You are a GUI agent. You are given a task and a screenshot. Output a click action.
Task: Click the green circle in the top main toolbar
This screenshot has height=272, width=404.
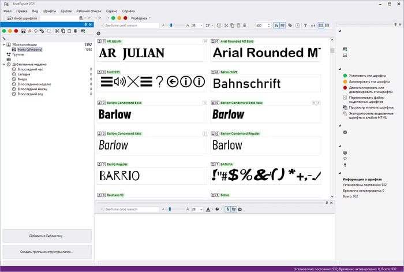pyautogui.click(x=113, y=18)
